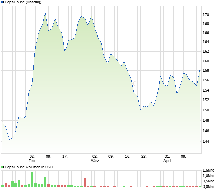This screenshot has width=216, height=190.
Task: Click the 02. Feb. date marker
Action: (x=32, y=158)
